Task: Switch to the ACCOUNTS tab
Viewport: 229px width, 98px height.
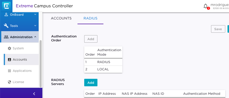Action: click(x=61, y=18)
